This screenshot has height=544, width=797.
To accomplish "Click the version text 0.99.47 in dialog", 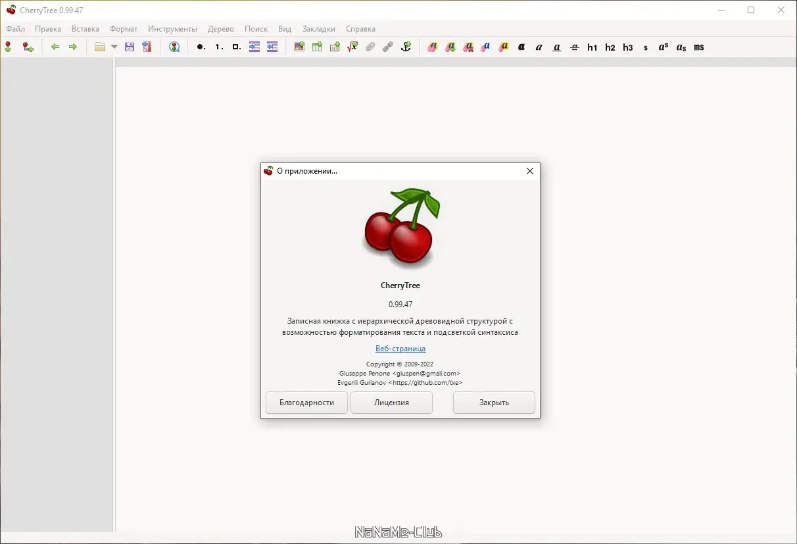I will click(x=400, y=304).
